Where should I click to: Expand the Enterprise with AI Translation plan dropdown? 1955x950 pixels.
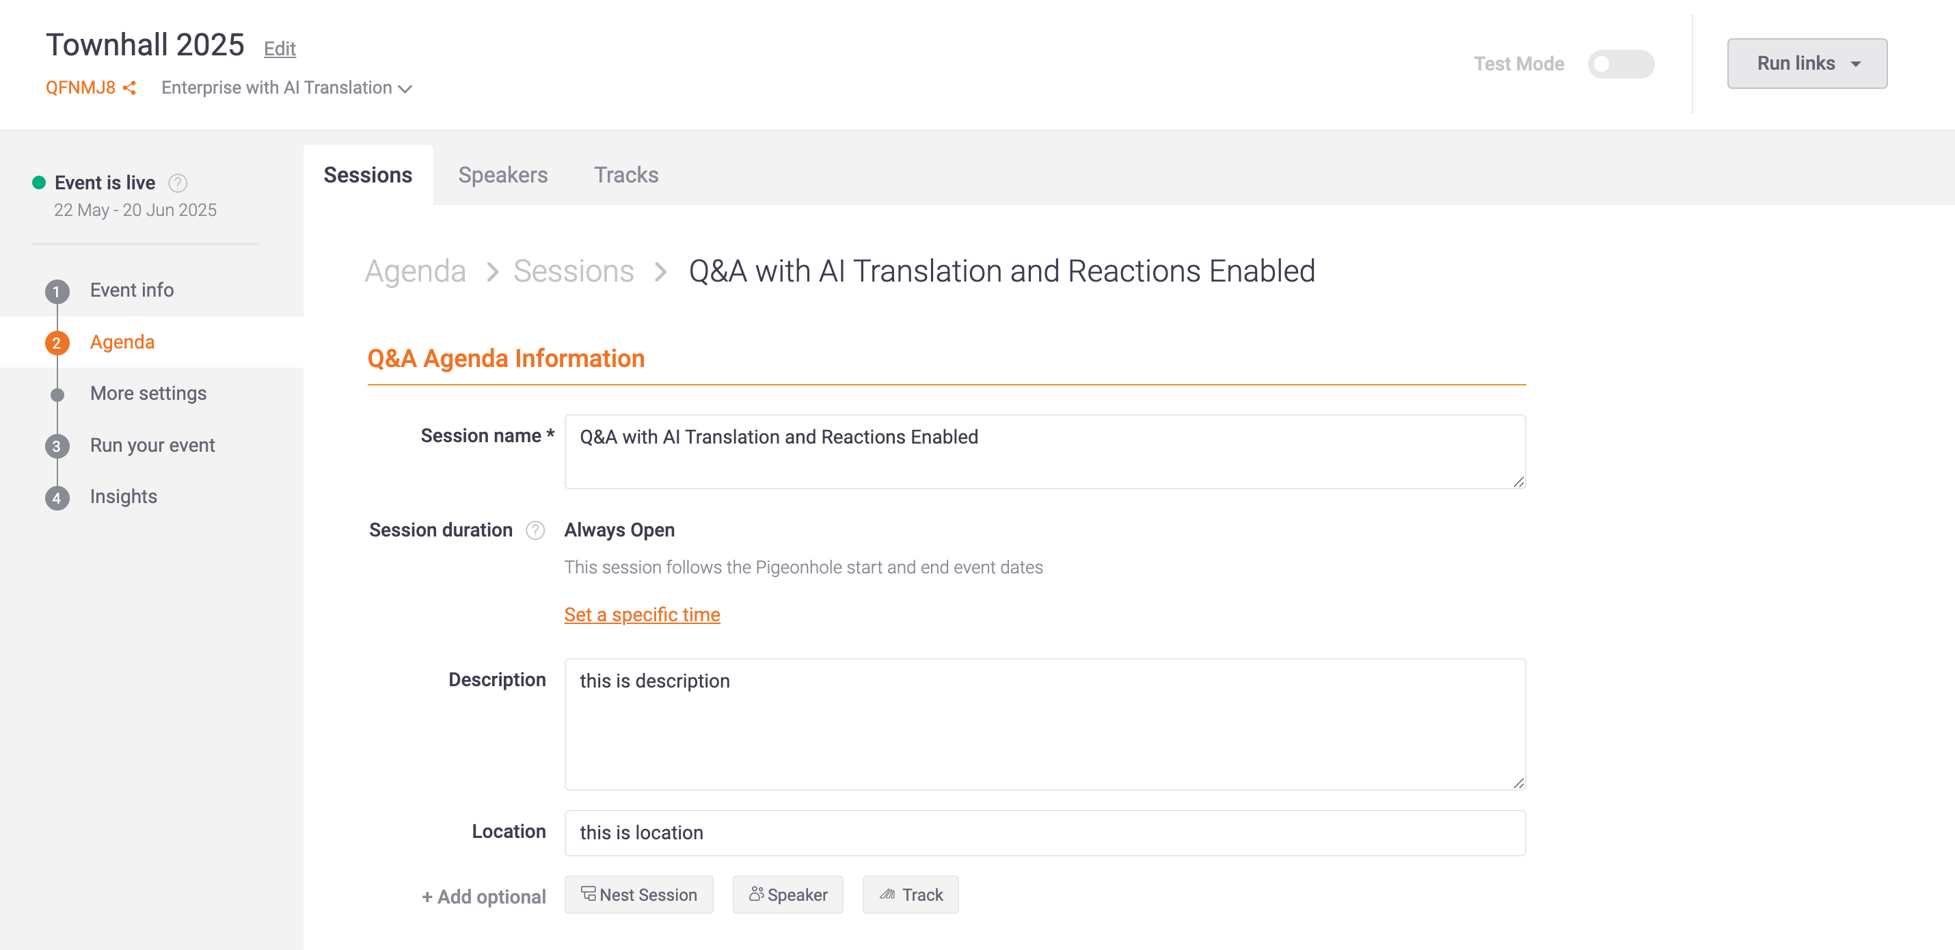tap(286, 88)
